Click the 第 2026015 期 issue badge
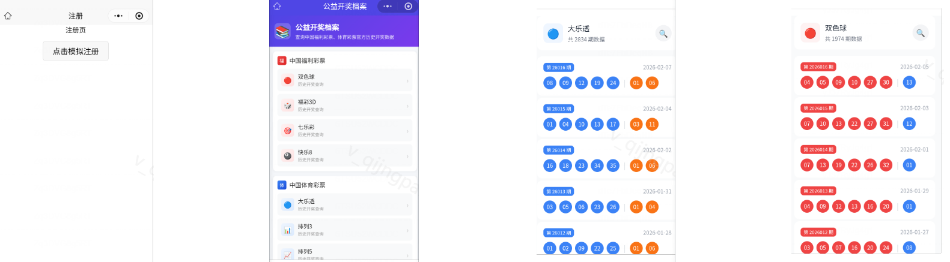Image resolution: width=950 pixels, height=262 pixels. (818, 109)
